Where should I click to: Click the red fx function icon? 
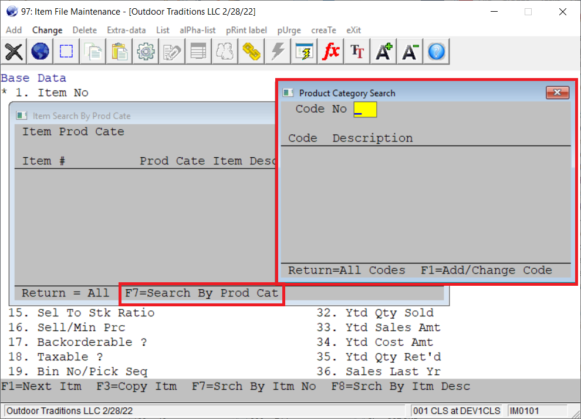point(331,52)
